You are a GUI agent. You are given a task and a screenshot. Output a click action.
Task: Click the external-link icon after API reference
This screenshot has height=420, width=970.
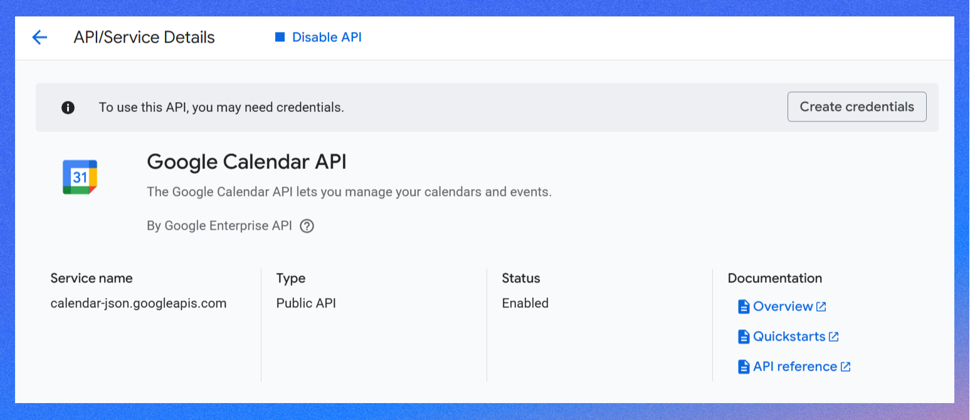click(x=845, y=367)
